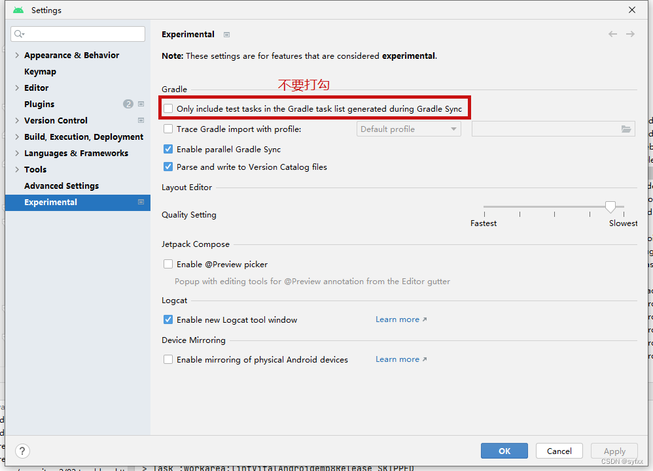
Task: Click the Plugins project-settings icon in sidebar
Action: pyautogui.click(x=141, y=104)
